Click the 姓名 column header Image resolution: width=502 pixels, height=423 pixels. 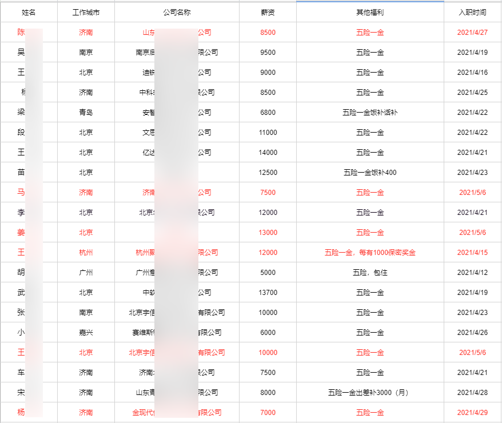[x=29, y=12]
